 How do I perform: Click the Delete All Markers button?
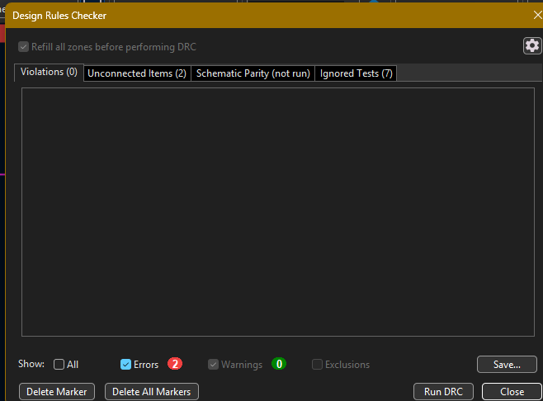pos(152,392)
